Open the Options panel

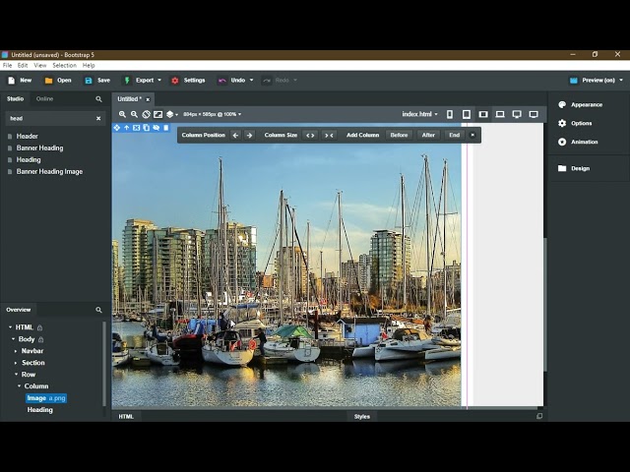pos(575,123)
